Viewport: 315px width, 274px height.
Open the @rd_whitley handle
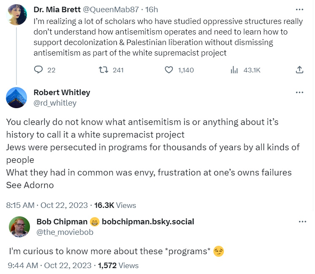coord(55,103)
